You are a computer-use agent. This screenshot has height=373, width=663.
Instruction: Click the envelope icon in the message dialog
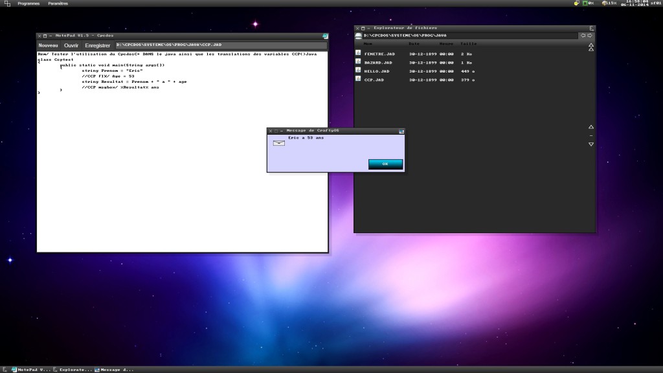point(278,143)
